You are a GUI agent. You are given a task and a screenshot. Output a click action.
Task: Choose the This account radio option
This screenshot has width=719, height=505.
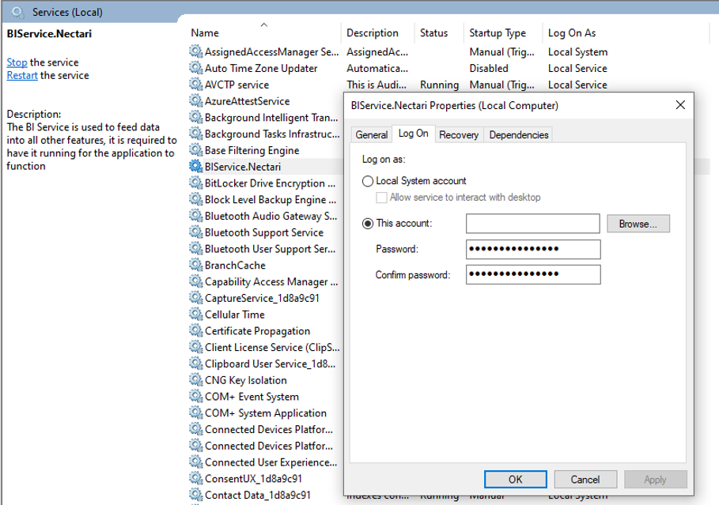coord(368,224)
